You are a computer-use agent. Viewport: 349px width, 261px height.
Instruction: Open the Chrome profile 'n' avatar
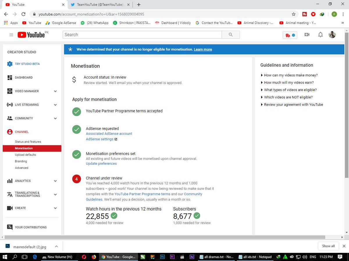tap(334, 14)
